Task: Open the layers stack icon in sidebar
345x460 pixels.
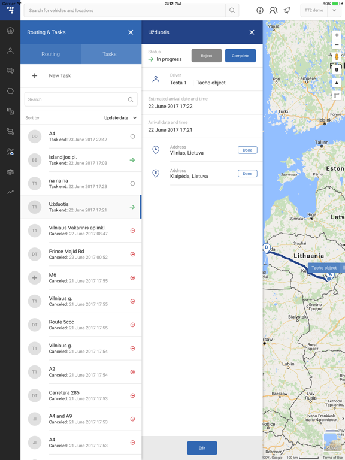Action: coord(10,172)
